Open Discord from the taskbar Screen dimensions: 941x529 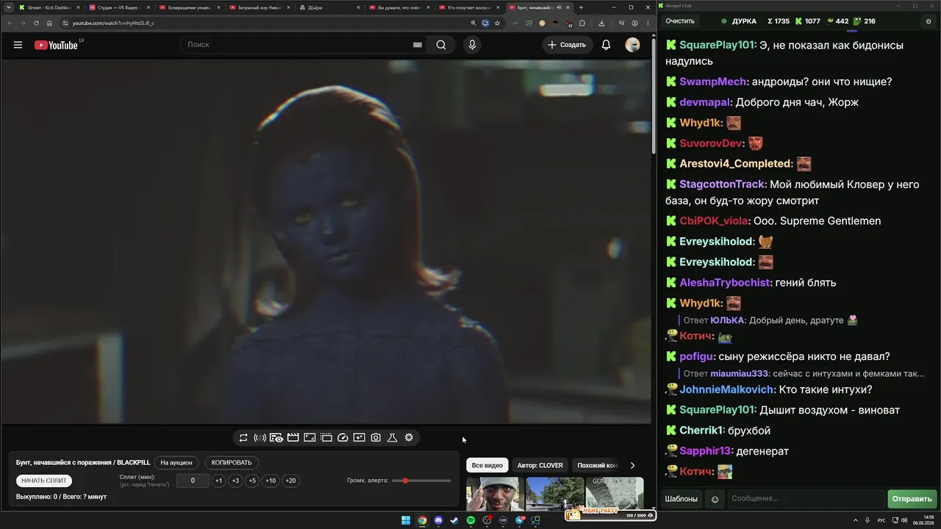coord(438,521)
